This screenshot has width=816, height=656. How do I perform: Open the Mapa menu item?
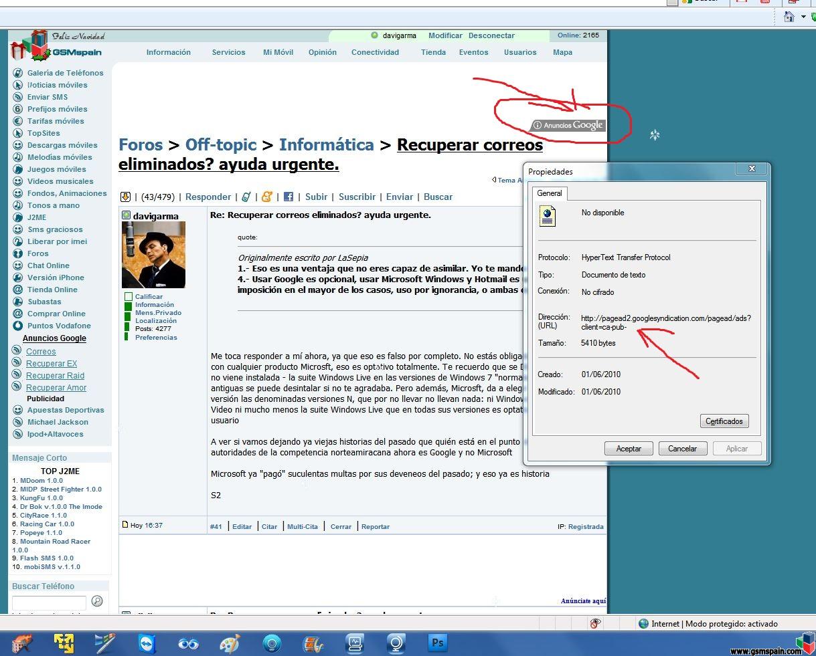point(562,52)
